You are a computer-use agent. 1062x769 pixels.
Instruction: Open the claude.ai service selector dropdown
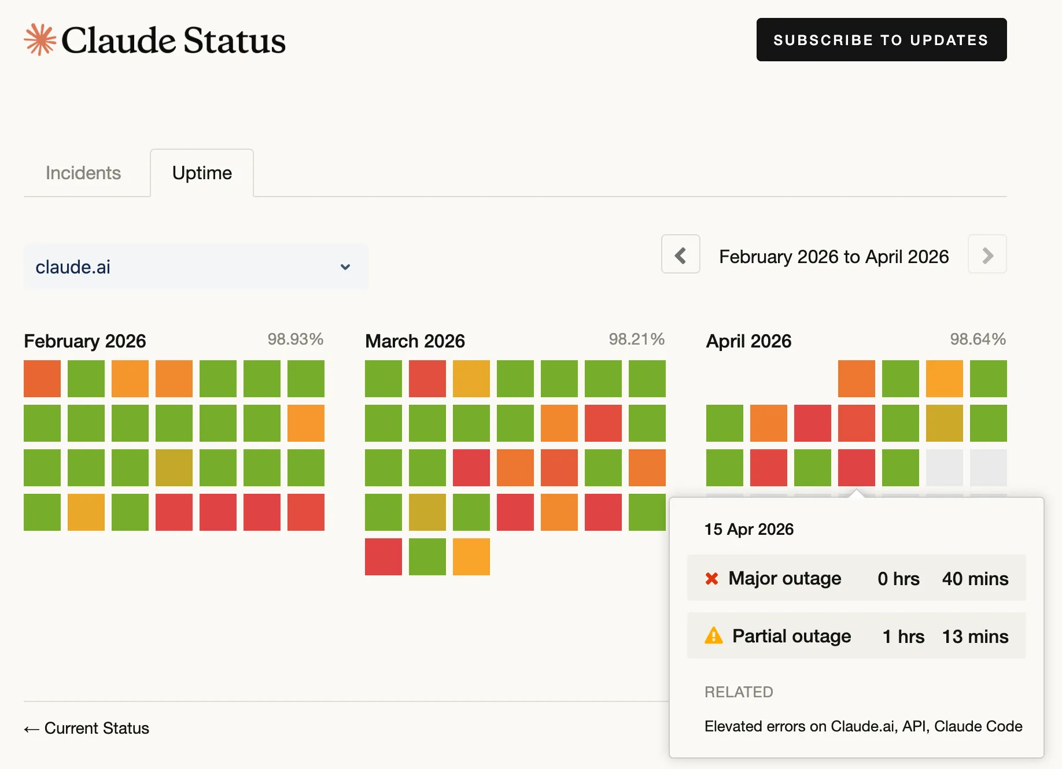pyautogui.click(x=196, y=267)
